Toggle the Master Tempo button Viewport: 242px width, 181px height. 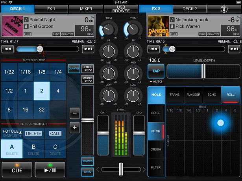point(87,79)
